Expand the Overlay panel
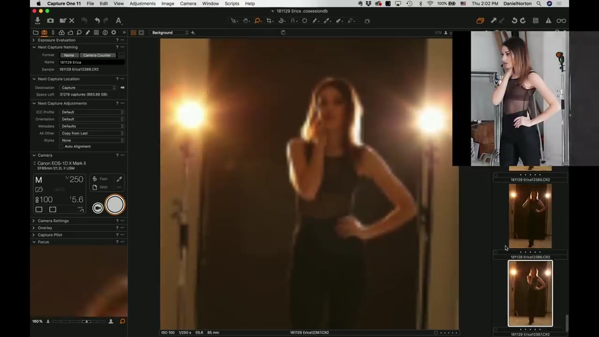The image size is (599, 337). 34,228
